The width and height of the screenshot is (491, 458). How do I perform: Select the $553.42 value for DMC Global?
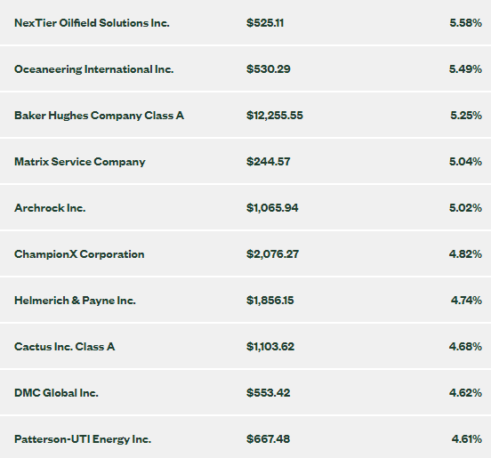269,393
